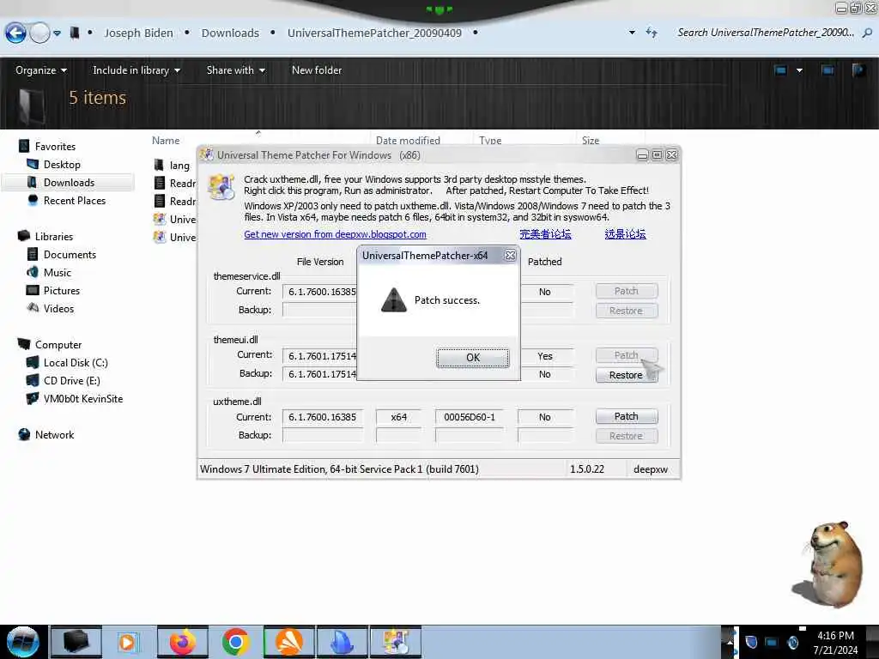Open Windows Media Player taskbar icon
879x659 pixels.
click(127, 642)
